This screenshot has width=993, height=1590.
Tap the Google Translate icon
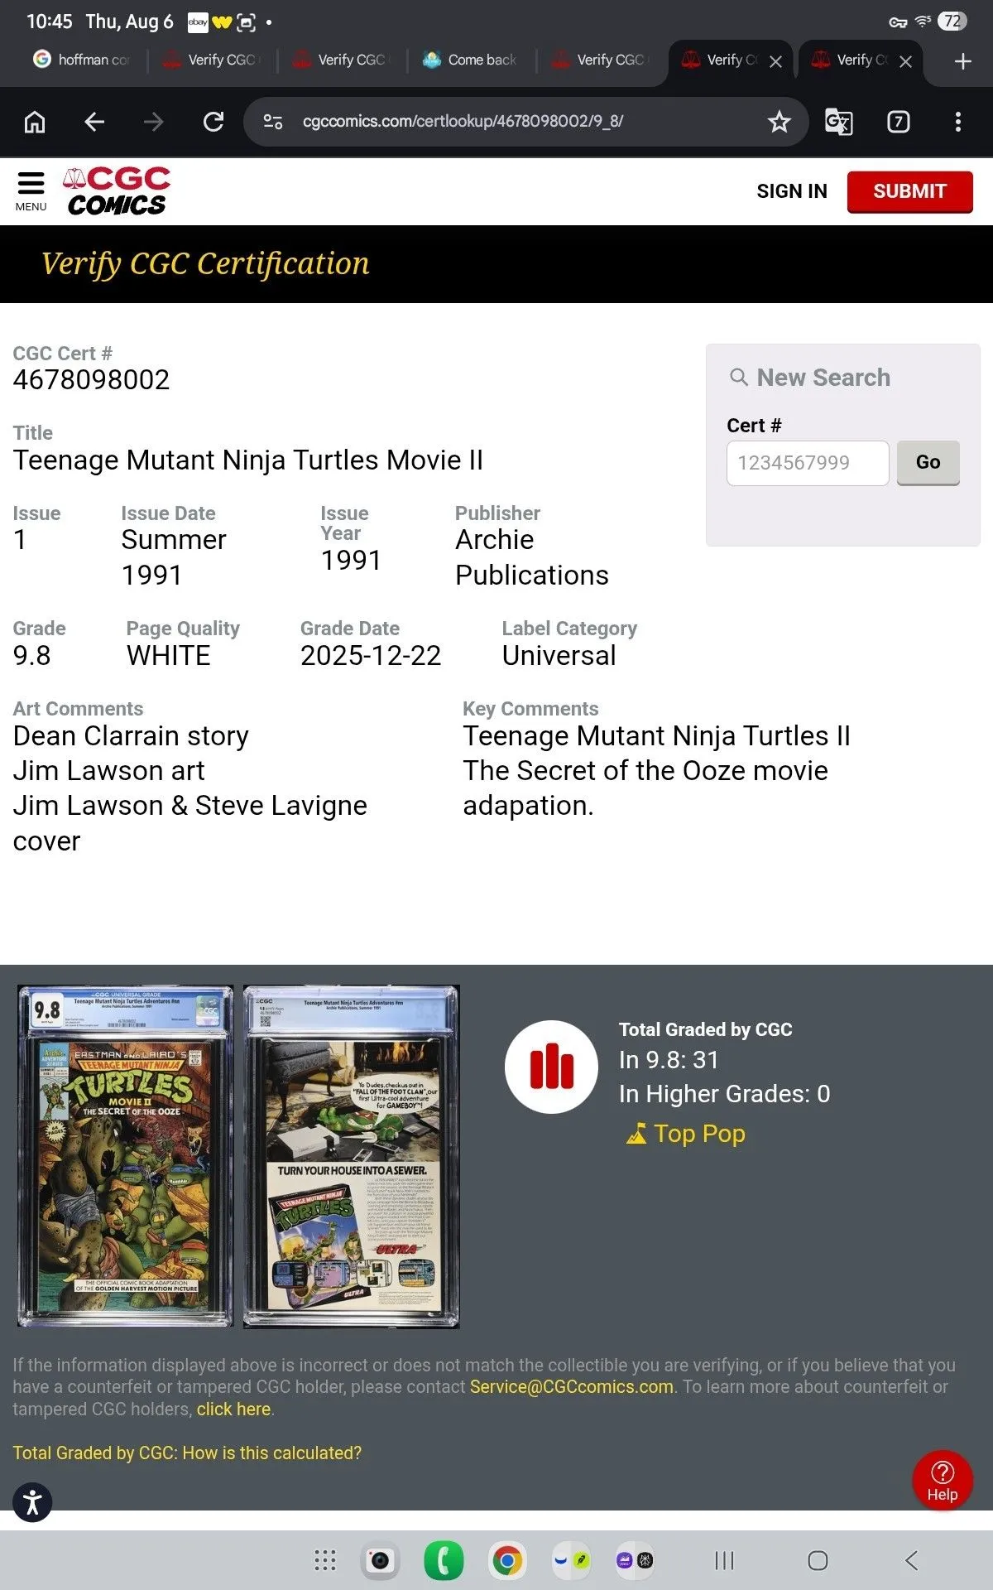pyautogui.click(x=839, y=122)
